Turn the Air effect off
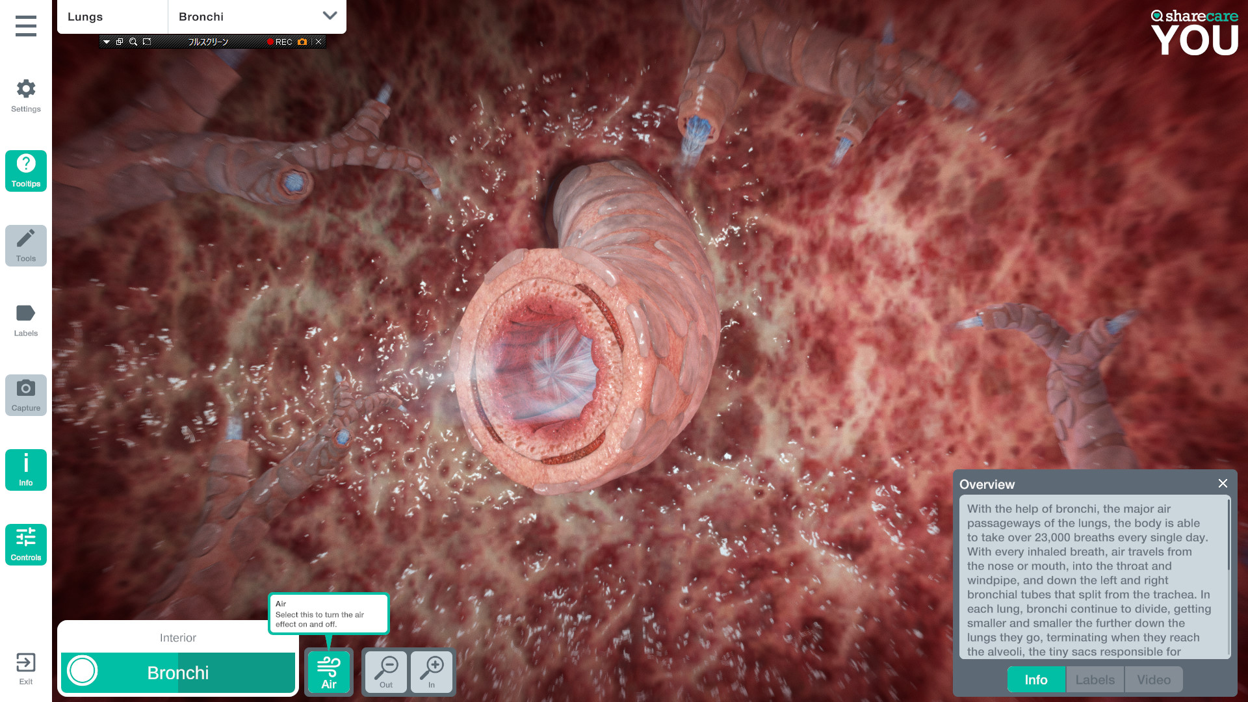This screenshot has height=702, width=1248. [x=328, y=671]
